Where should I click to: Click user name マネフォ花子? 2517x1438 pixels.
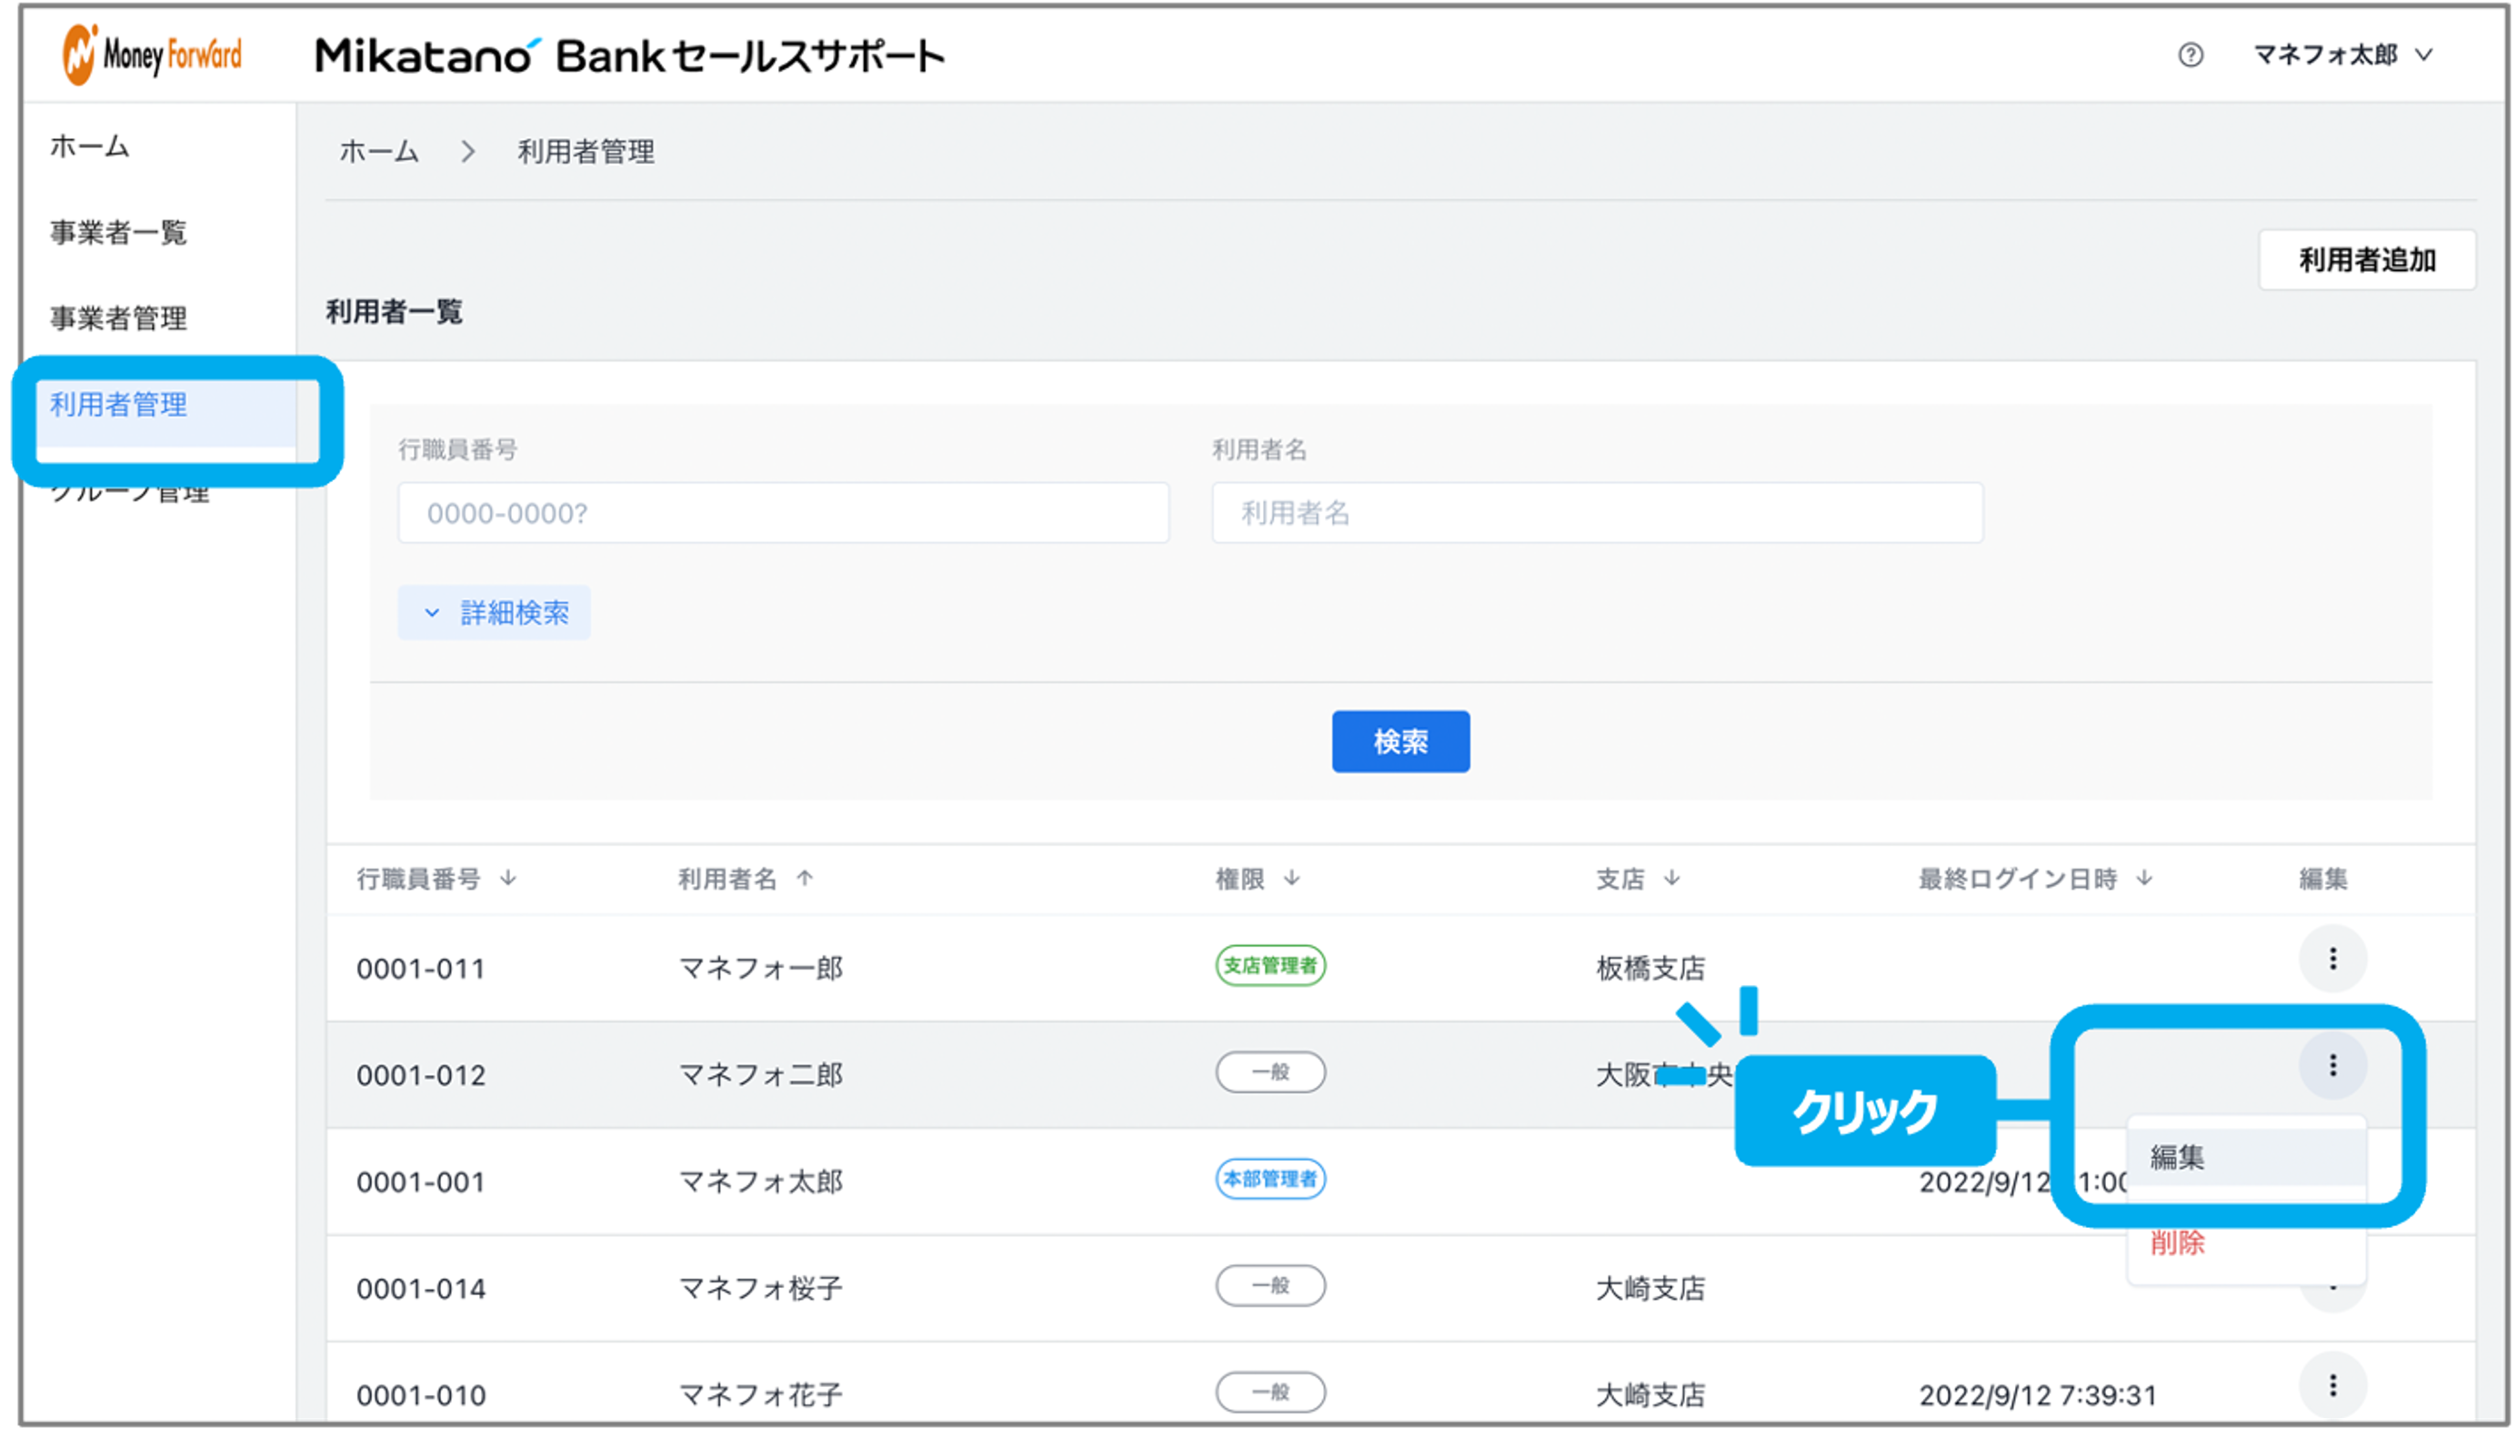[760, 1395]
